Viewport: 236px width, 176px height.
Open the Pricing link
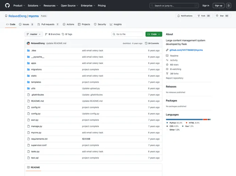(x=102, y=5)
